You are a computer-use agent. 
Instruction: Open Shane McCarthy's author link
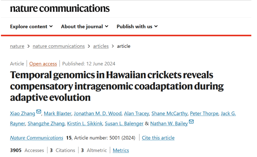tap(169, 113)
